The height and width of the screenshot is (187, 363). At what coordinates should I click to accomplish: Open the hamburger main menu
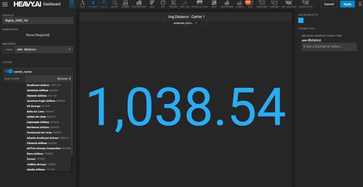[x=5, y=4]
